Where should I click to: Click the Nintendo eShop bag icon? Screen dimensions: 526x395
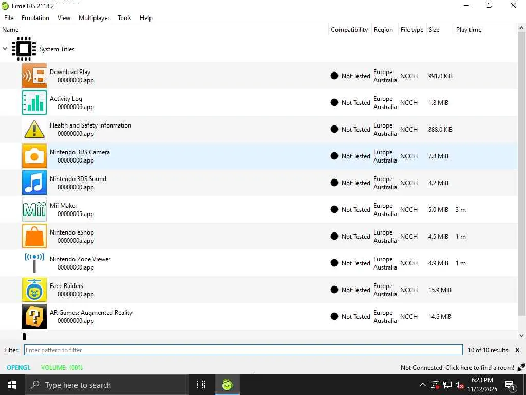(x=34, y=236)
